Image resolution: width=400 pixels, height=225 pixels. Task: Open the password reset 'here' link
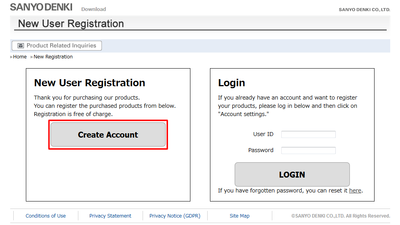[x=355, y=191]
